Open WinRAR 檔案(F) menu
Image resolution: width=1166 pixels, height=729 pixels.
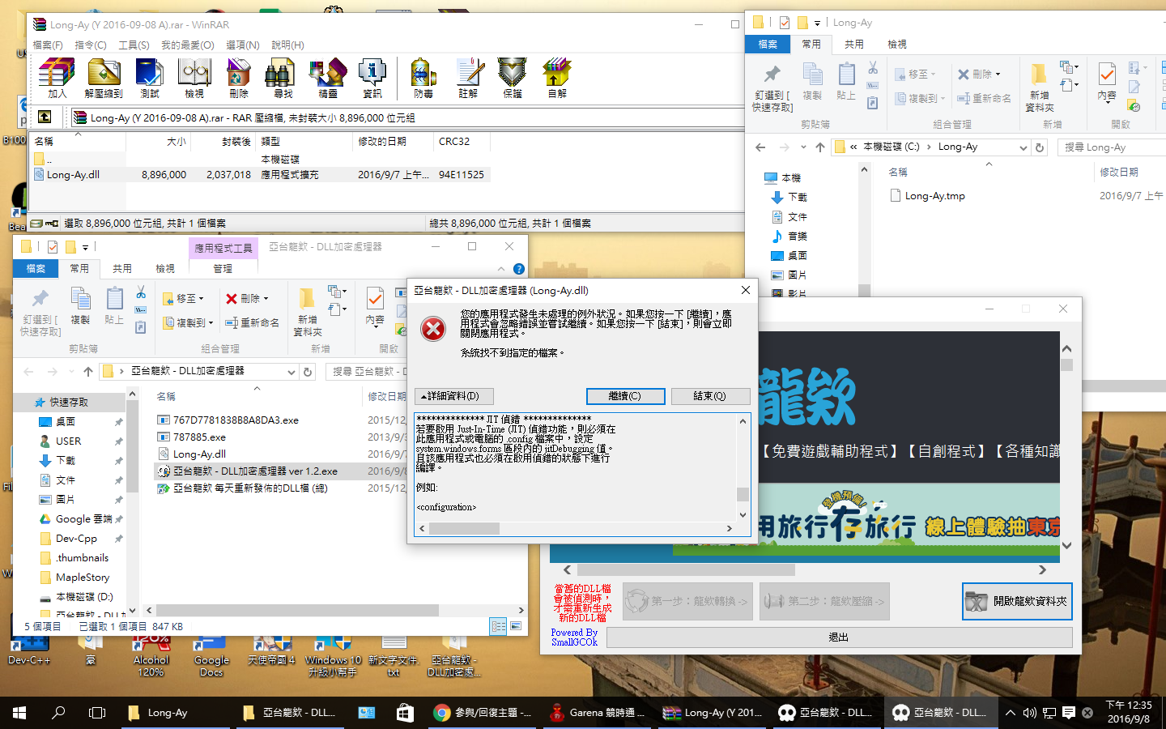(x=48, y=45)
